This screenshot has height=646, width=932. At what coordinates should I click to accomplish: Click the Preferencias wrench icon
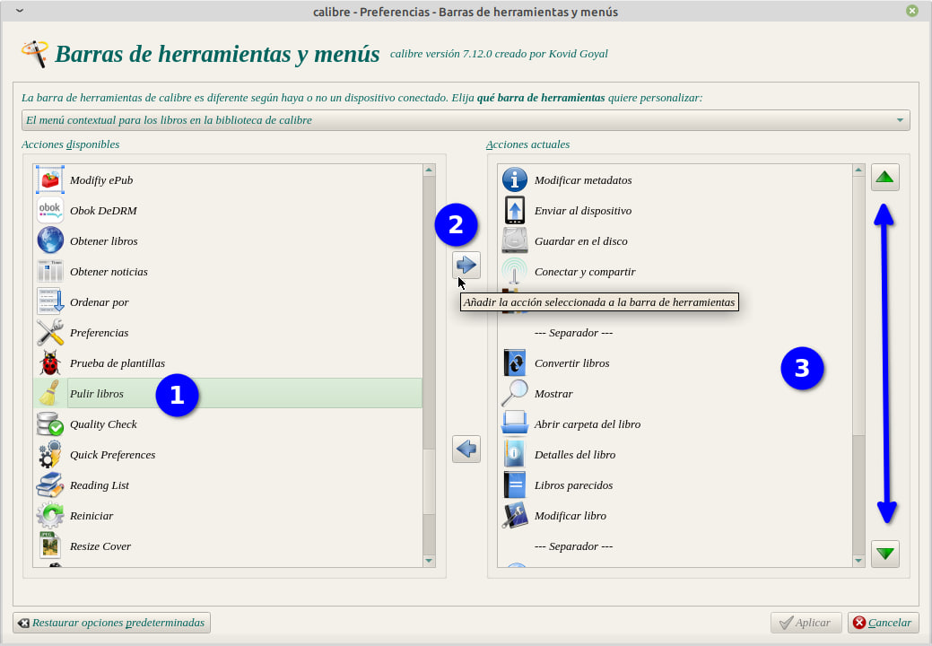50,332
